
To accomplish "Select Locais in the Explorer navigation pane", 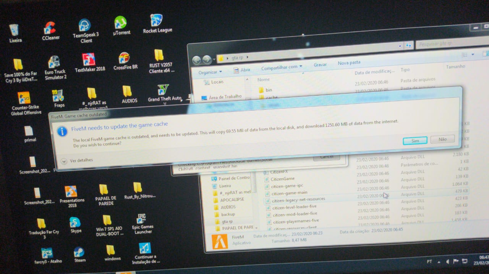I will [x=214, y=82].
